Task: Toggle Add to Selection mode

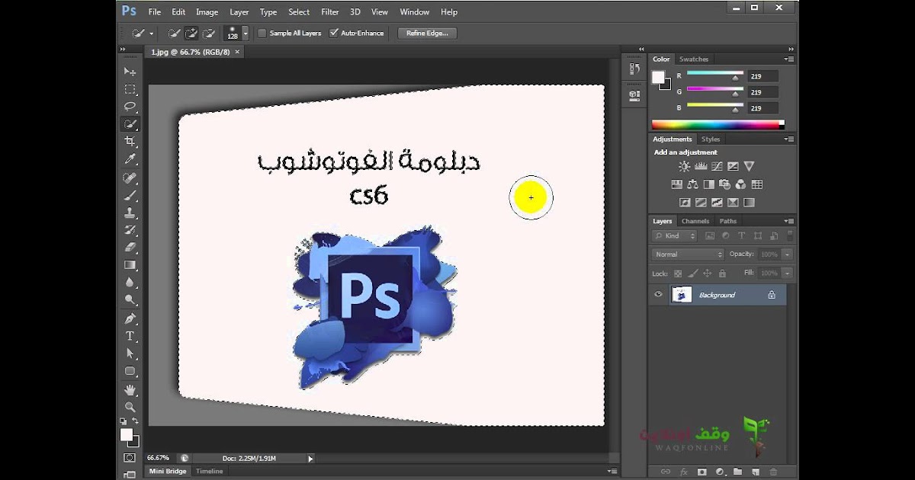Action: click(x=191, y=34)
